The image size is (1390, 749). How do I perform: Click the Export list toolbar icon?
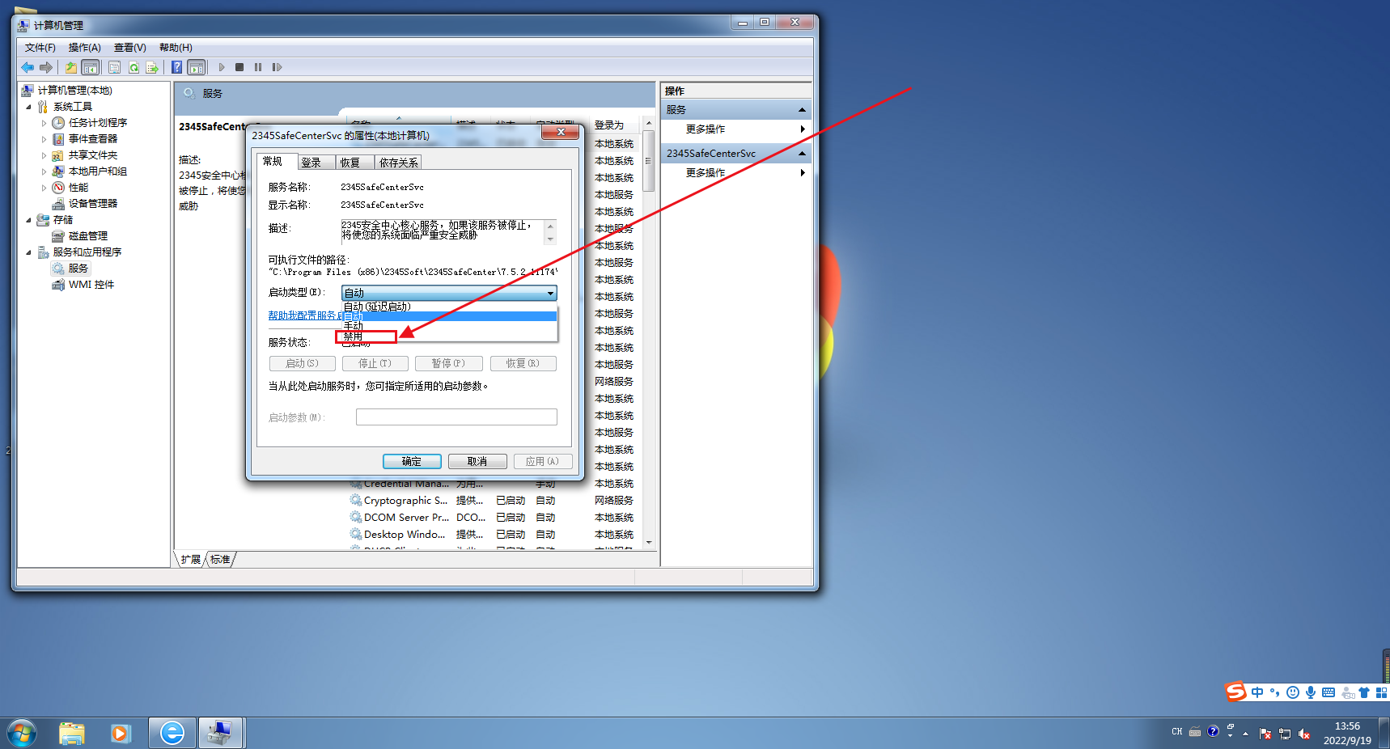point(152,67)
